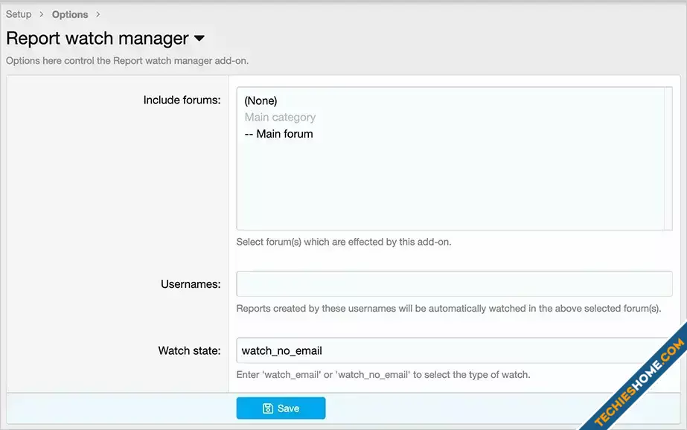Select Main category in the forums list
Viewport: 687px width, 430px height.
tap(280, 117)
